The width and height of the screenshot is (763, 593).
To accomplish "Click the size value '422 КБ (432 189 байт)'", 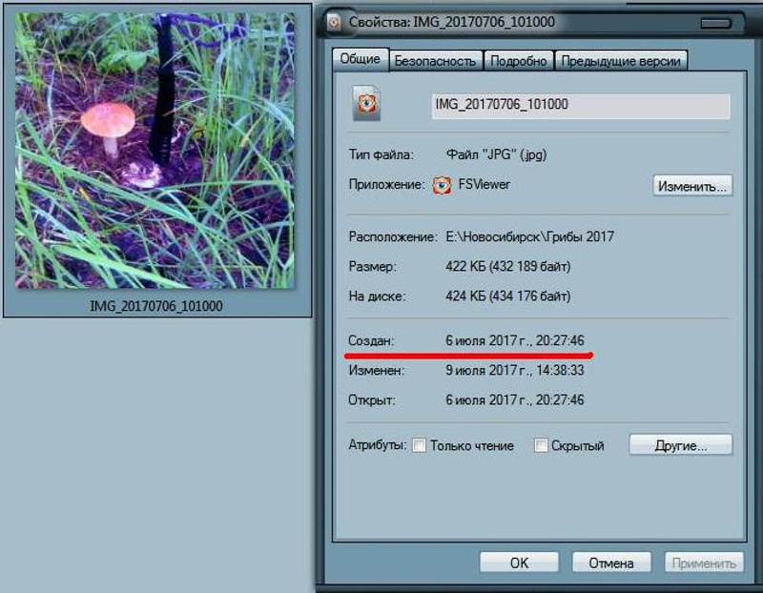I will click(508, 267).
